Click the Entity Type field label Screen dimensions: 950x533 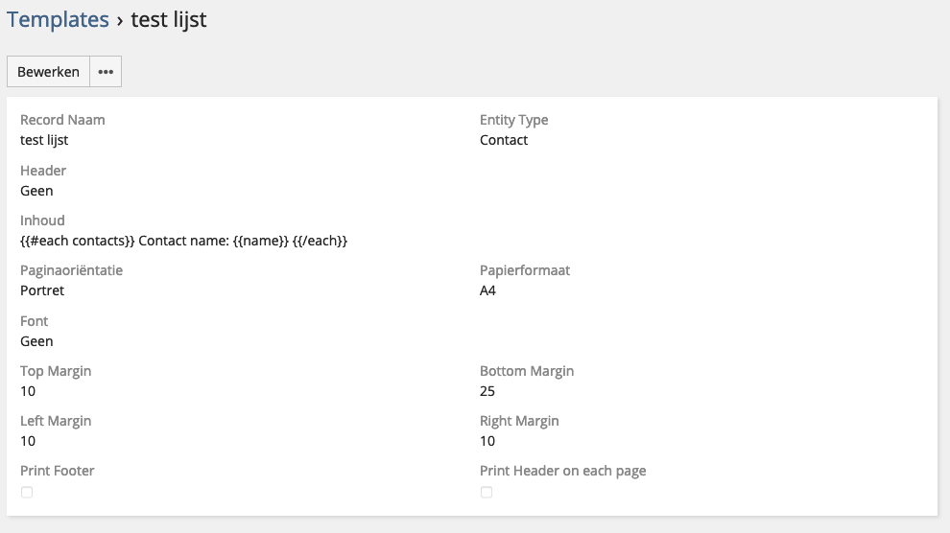pos(513,120)
